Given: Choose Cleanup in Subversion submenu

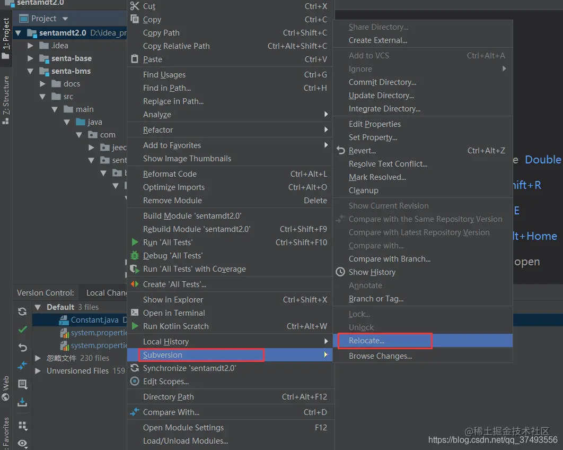Looking at the screenshot, I should [x=423, y=190].
